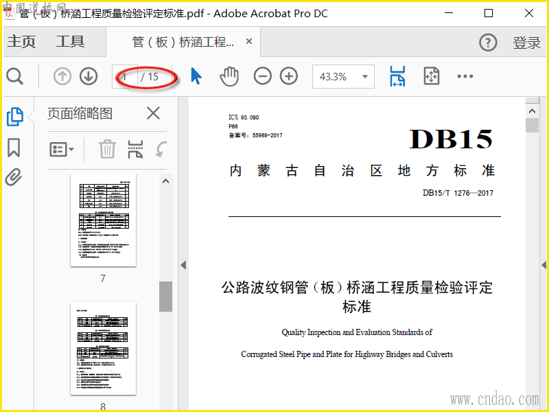Image resolution: width=549 pixels, height=412 pixels.
Task: Open the attachments paperclip panel
Action: coord(14,177)
